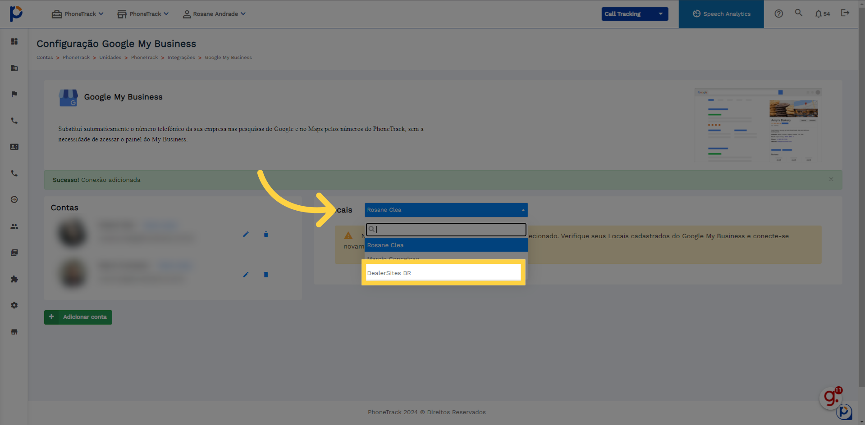
Task: Click the search magnifier icon
Action: (798, 13)
